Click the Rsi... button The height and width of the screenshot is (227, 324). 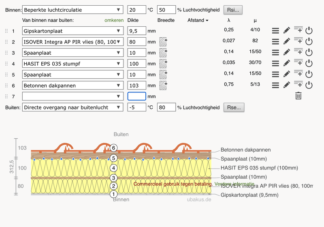tap(234, 9)
